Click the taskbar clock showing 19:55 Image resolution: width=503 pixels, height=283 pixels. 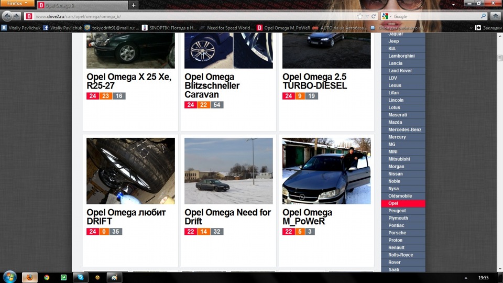483,278
